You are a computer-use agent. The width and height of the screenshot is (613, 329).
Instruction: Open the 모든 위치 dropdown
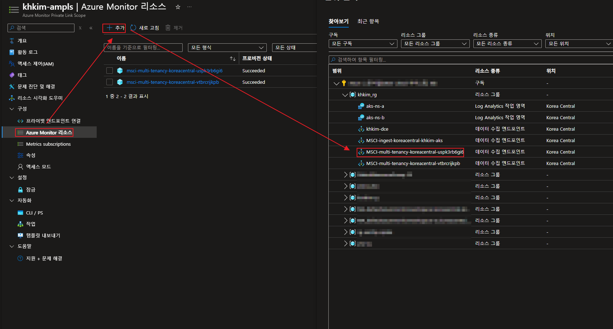click(579, 44)
